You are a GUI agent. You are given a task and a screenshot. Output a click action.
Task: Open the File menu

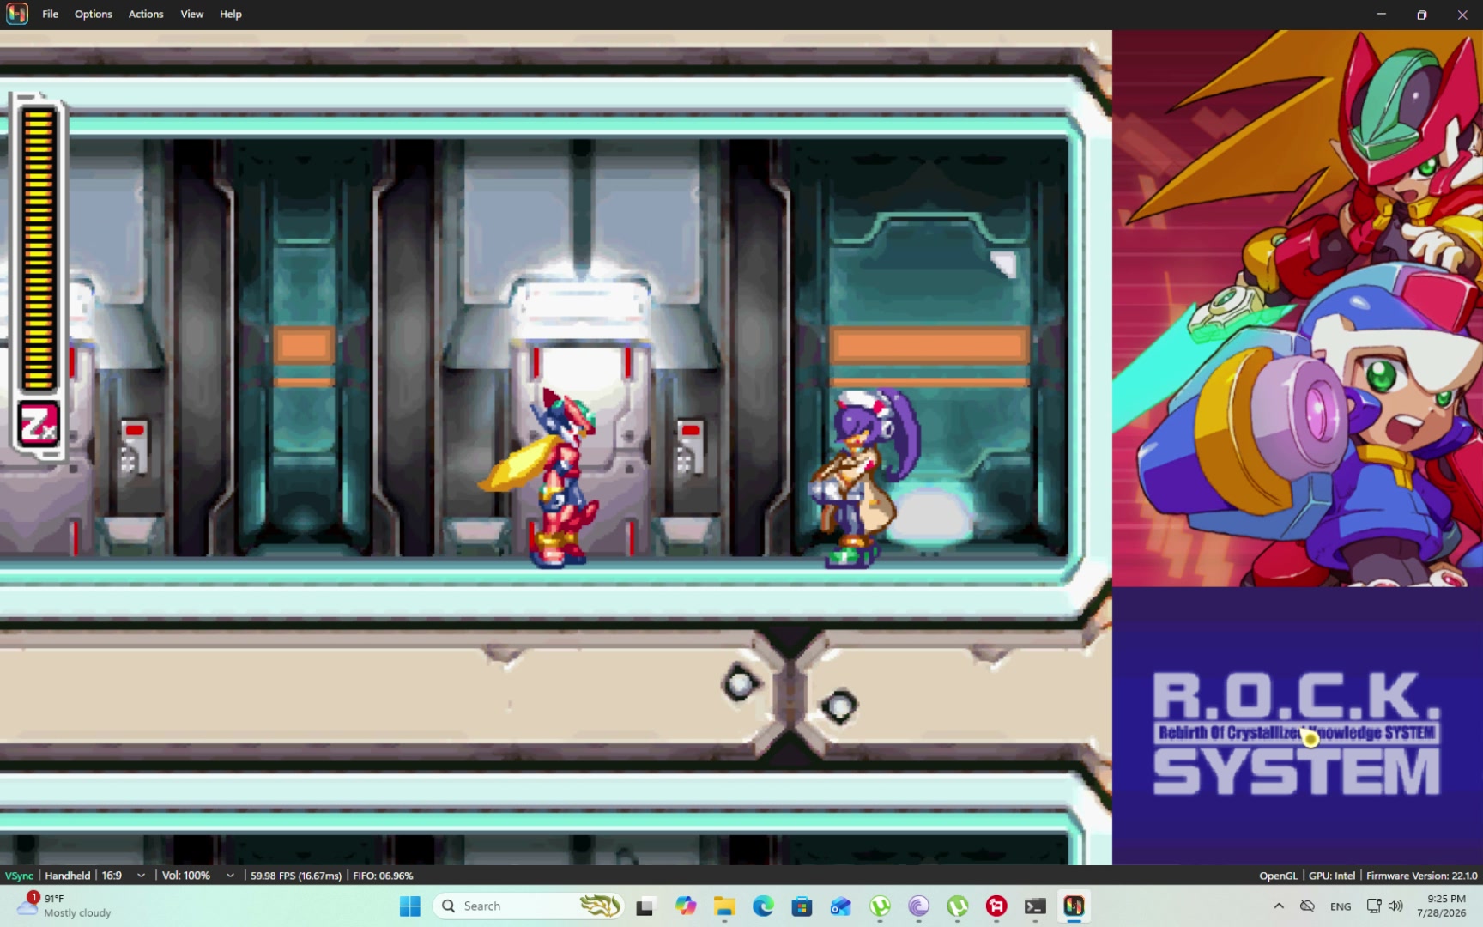click(51, 14)
